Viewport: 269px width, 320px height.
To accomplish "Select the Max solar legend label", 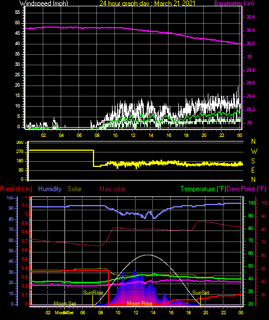I will pyautogui.click(x=113, y=189).
